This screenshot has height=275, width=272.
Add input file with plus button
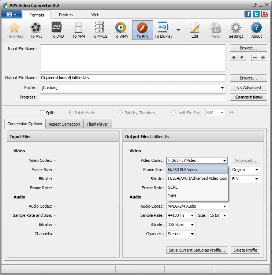(x=263, y=57)
